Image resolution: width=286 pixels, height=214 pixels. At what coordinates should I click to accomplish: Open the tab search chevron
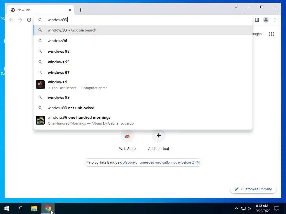[236, 7]
